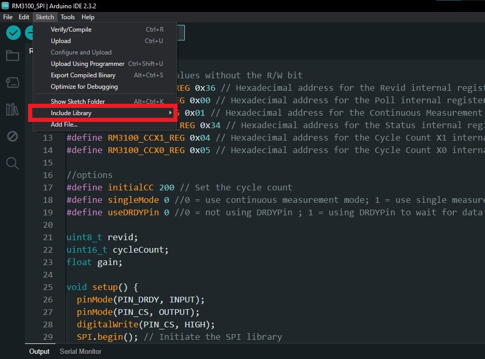Image resolution: width=485 pixels, height=359 pixels.
Task: Click the 0x36 hex value
Action: 205,88
